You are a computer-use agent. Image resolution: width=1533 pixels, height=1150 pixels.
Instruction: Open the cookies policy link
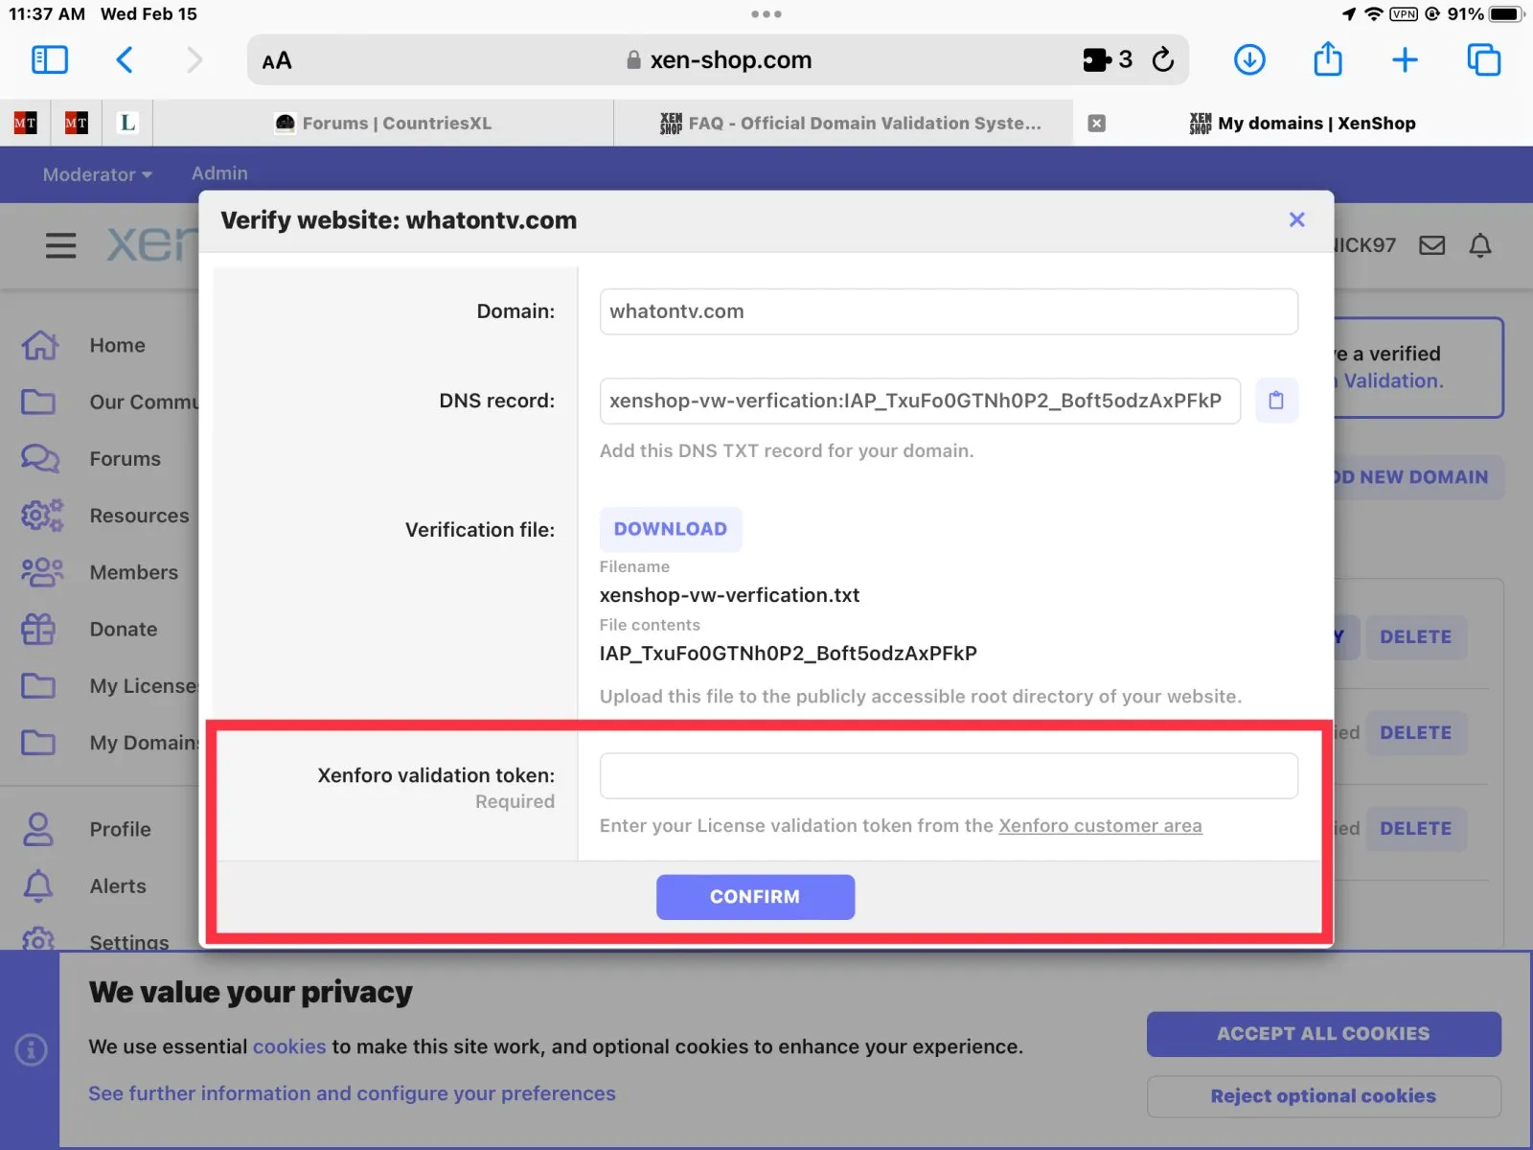[x=289, y=1046]
